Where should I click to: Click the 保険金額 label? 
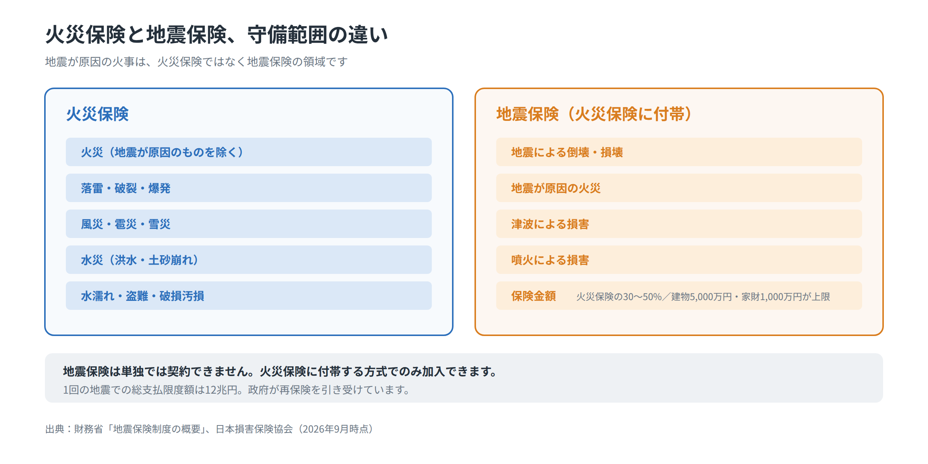tap(534, 296)
